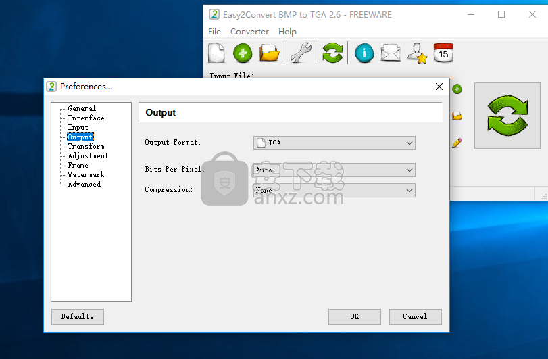
Task: Minimize the Easy2Convert main window
Action: click(471, 14)
